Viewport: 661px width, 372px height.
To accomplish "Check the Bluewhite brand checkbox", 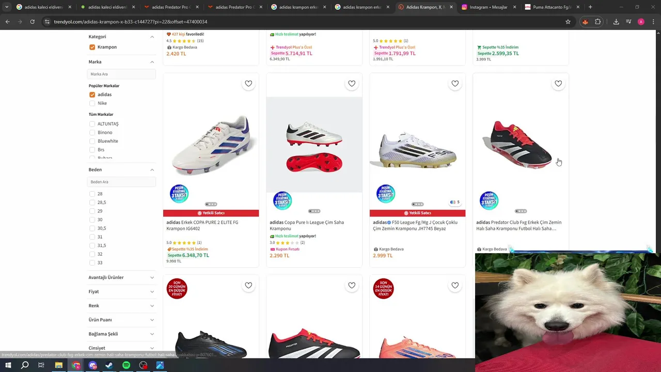I will pyautogui.click(x=92, y=141).
